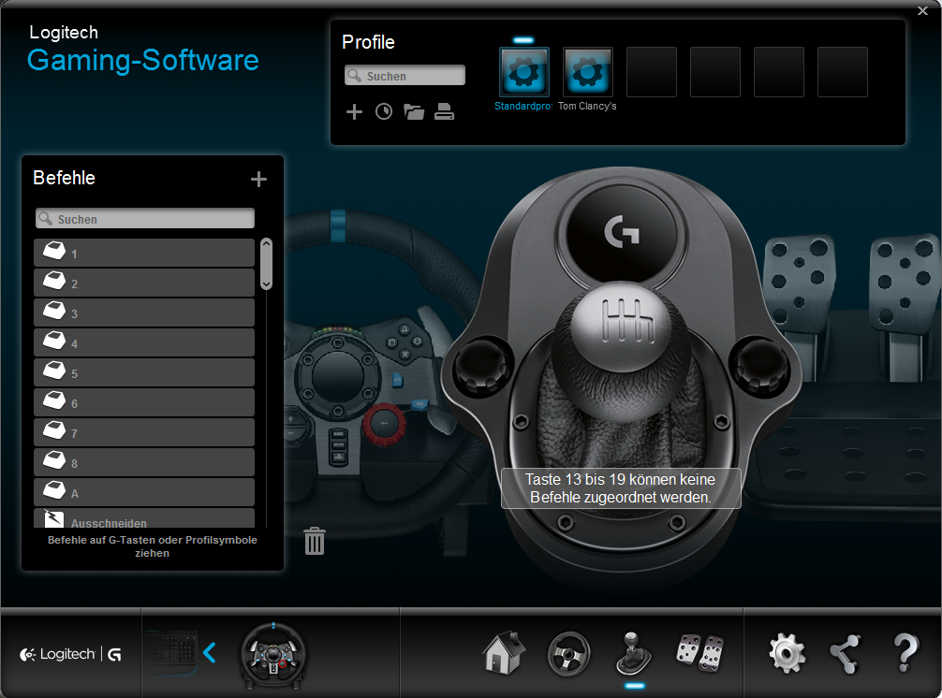
Task: Close the Logitech Gaming Software window
Action: tap(922, 11)
